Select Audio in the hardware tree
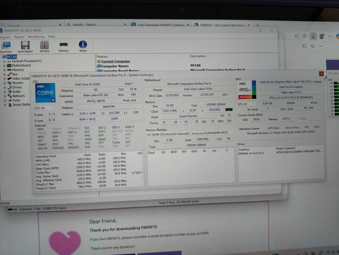Screen dimensions: 339x255 (16, 92)
